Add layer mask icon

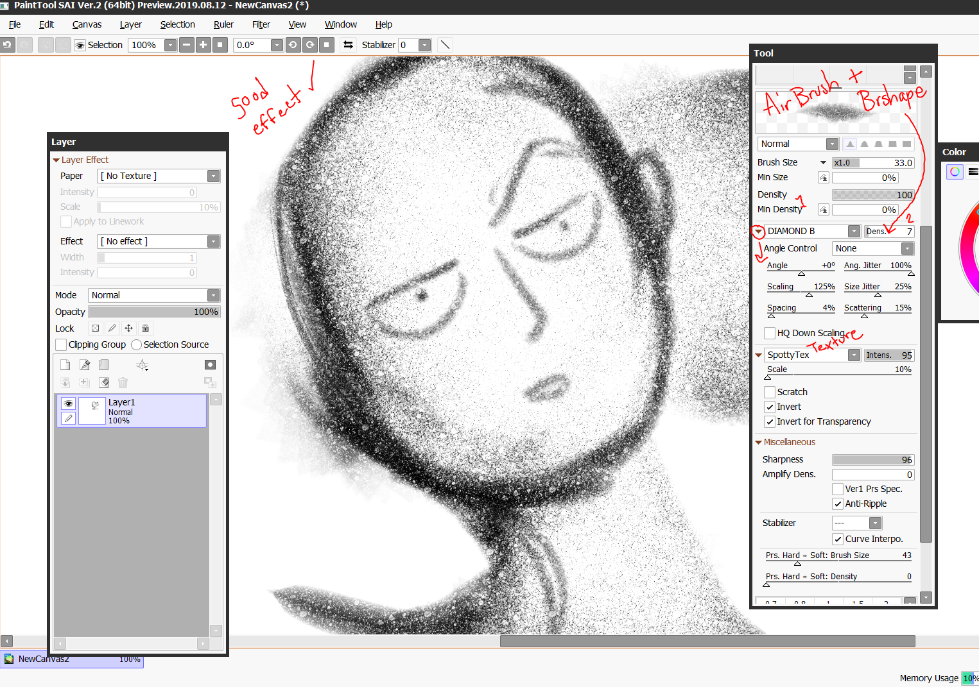210,365
